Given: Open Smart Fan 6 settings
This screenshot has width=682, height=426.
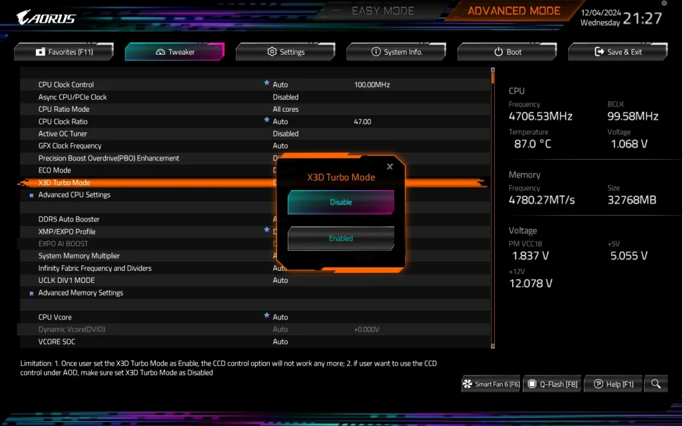Looking at the screenshot, I should point(491,383).
